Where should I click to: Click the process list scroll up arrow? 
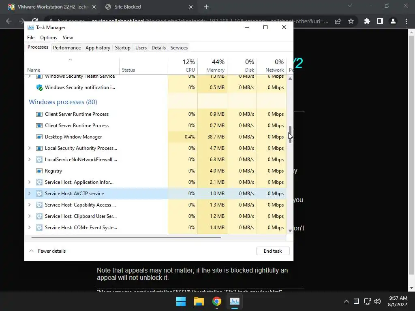pos(290,79)
